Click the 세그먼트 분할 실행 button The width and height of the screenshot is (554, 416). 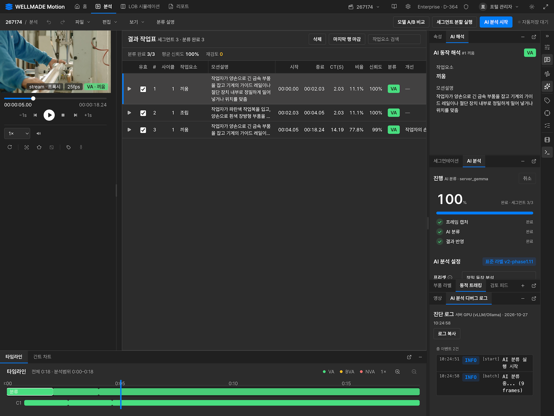point(455,22)
